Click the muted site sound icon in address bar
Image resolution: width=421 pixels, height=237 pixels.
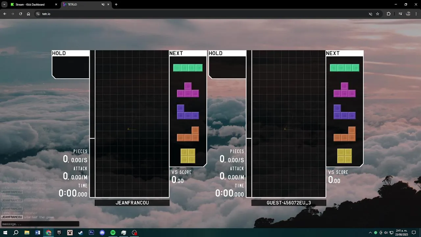tap(370, 14)
